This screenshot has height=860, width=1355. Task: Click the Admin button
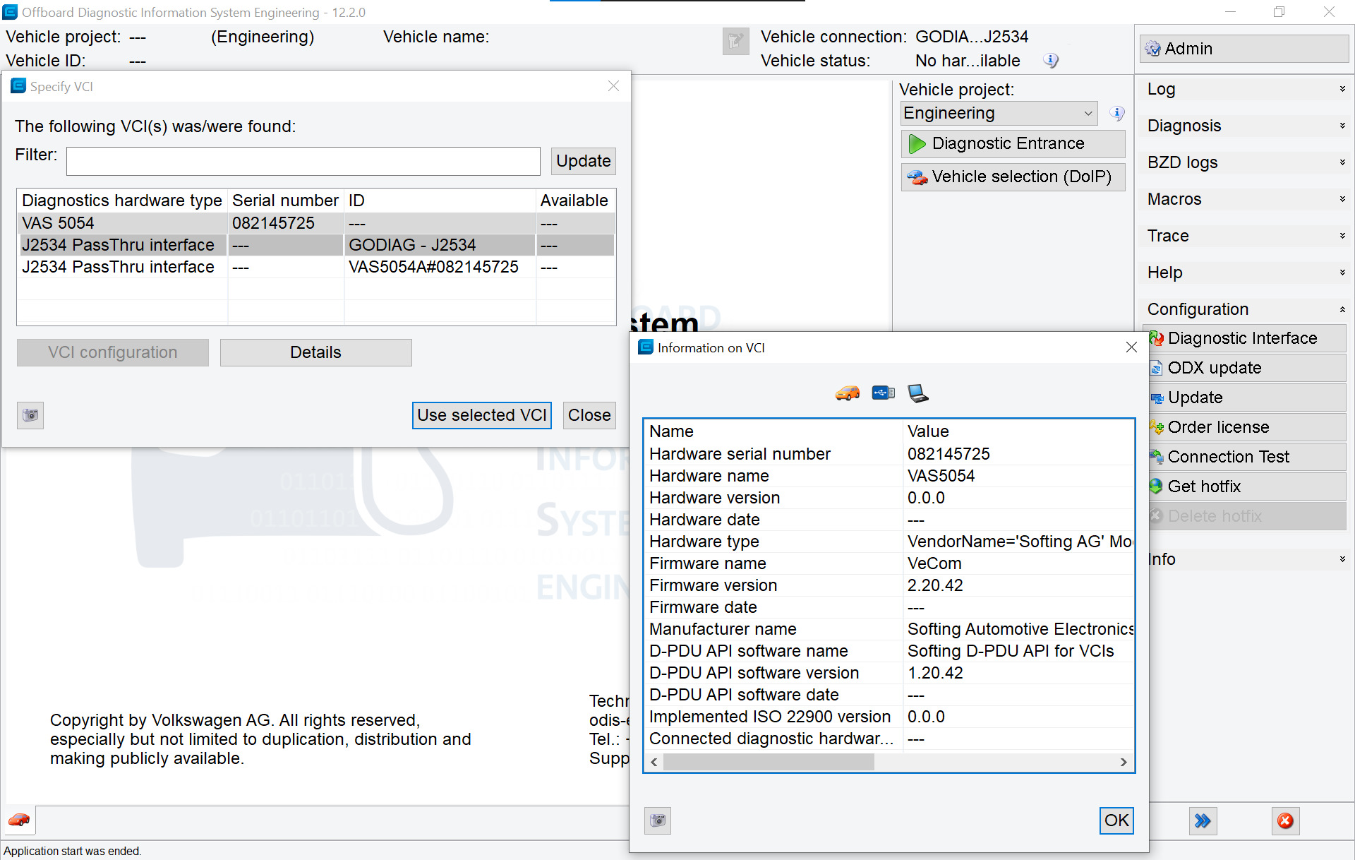(x=1244, y=49)
